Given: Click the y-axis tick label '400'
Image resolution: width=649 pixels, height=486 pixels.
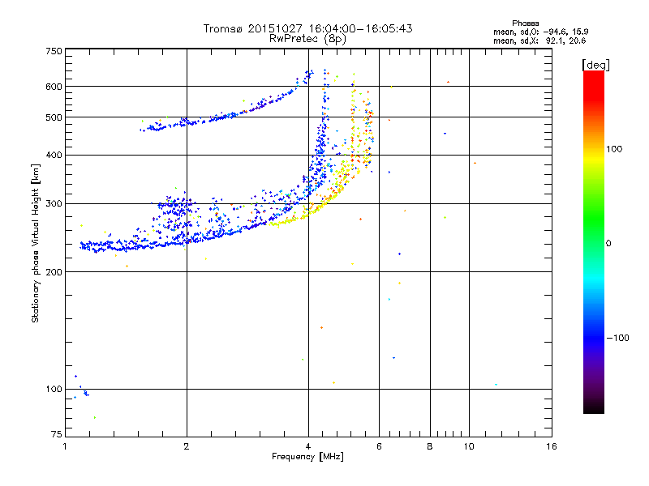Looking at the screenshot, I should 54,156.
